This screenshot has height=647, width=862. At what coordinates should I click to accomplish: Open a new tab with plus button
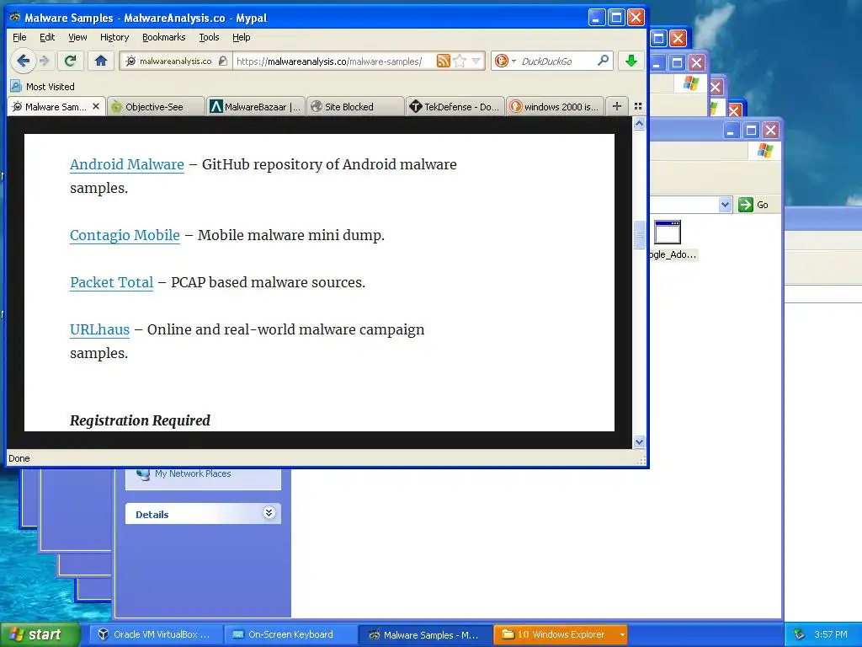coord(617,106)
